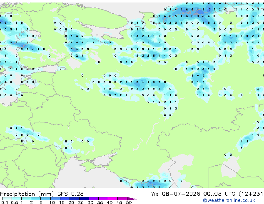Click the date 'We 08-07-2026'
Viewport: 264px width, 204px height.
[176, 194]
